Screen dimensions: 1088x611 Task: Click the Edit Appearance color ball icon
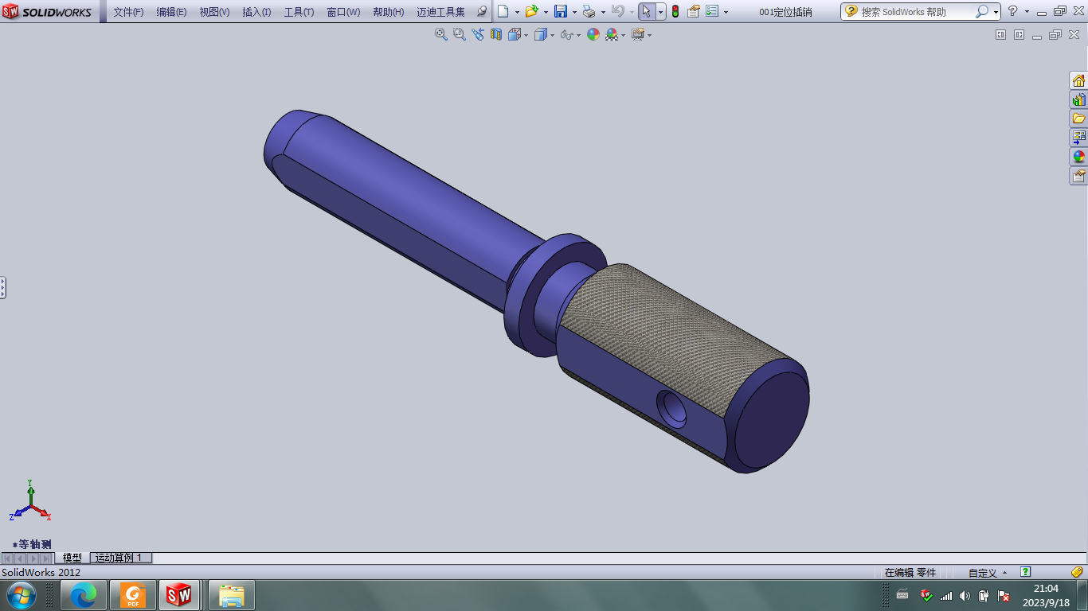pyautogui.click(x=593, y=34)
